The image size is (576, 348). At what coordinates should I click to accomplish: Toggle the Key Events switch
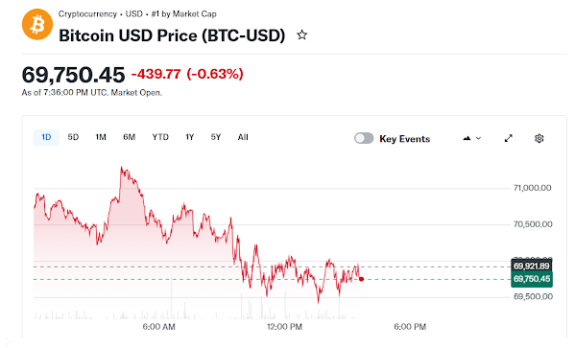click(x=364, y=138)
